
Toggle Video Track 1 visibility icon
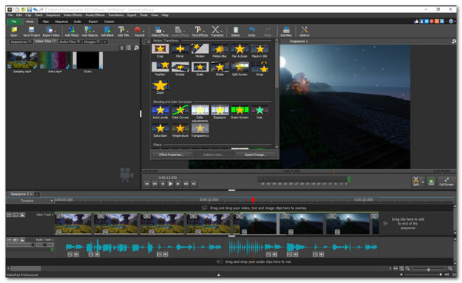pos(16,215)
